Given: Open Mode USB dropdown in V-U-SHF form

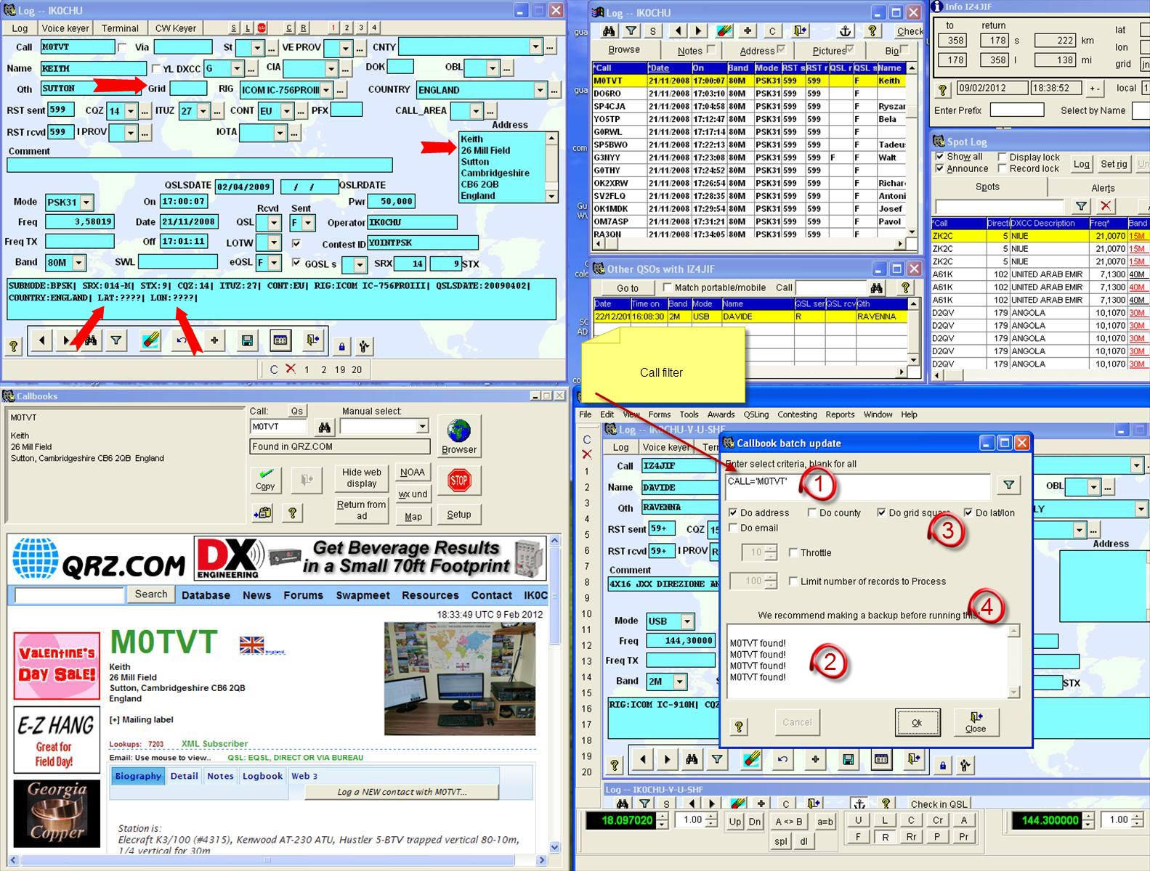Looking at the screenshot, I should pos(687,621).
